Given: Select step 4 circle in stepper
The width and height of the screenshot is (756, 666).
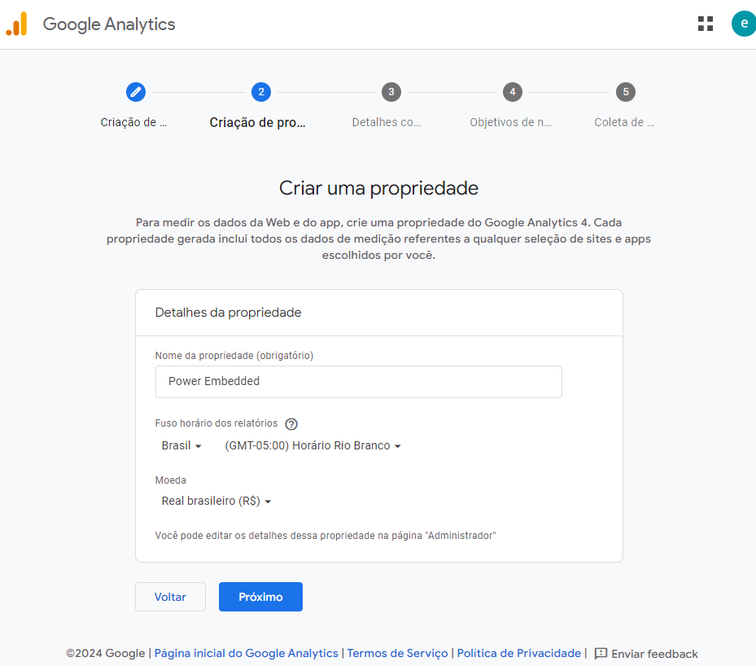Looking at the screenshot, I should (512, 92).
